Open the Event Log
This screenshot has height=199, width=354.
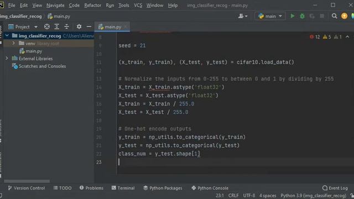click(335, 188)
